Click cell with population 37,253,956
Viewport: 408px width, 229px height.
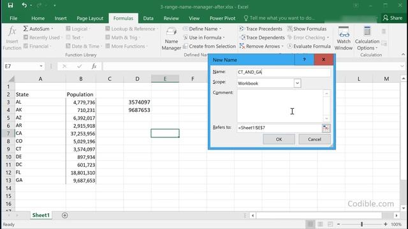[81, 134]
